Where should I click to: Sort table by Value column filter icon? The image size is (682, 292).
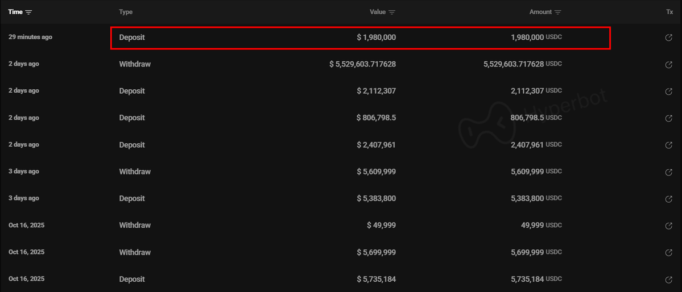tap(392, 12)
